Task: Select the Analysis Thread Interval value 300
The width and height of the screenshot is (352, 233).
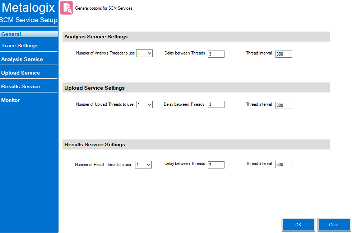Action: tap(283, 54)
